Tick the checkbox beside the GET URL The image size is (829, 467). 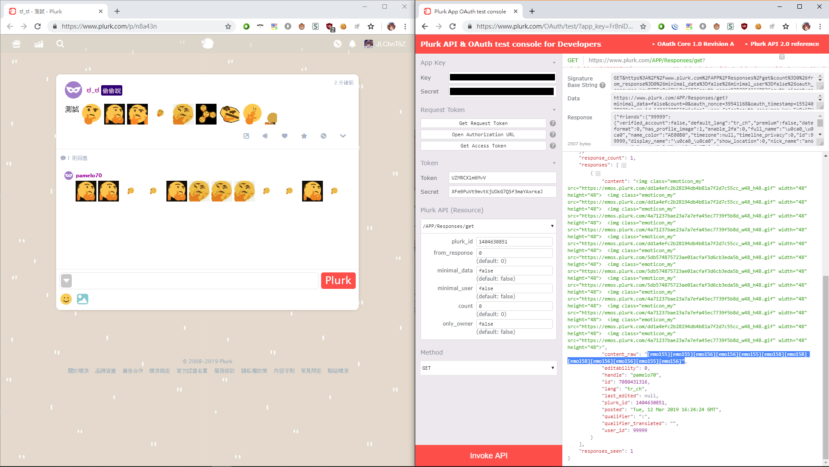pyautogui.click(x=781, y=57)
